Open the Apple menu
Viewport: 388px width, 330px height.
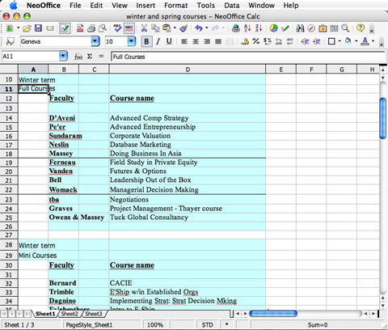pyautogui.click(x=13, y=6)
